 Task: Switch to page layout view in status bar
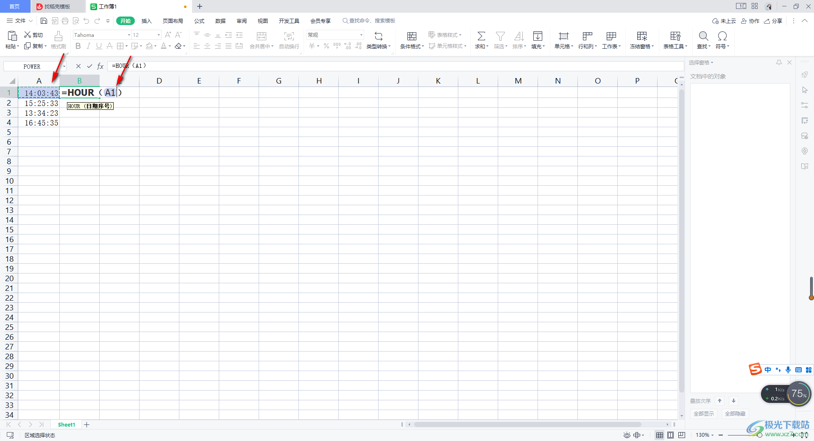pyautogui.click(x=670, y=435)
